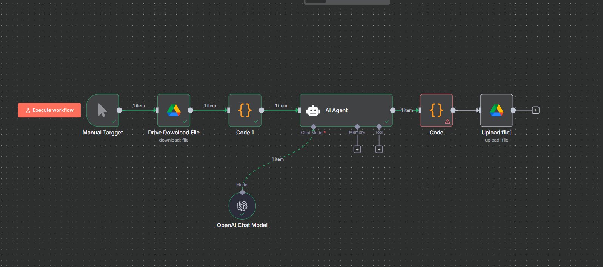The image size is (603, 267).
Task: Click output handle of Upload file1 node
Action: (513, 110)
